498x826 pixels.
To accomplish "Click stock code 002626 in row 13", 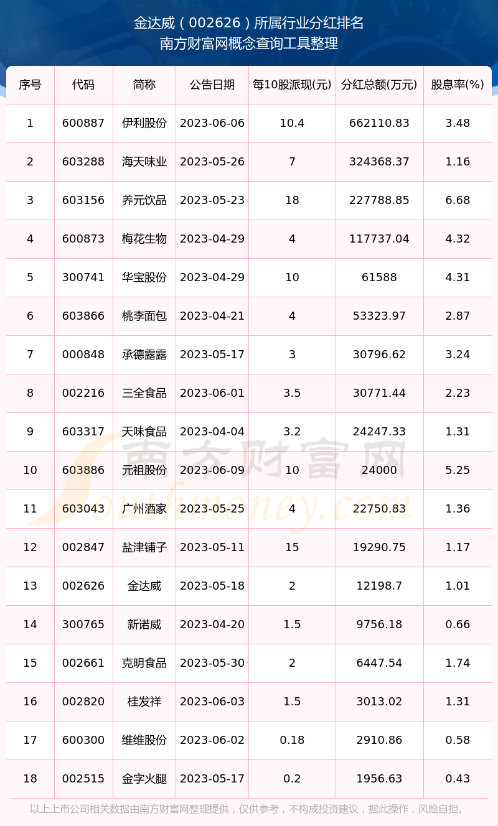I will tap(83, 586).
